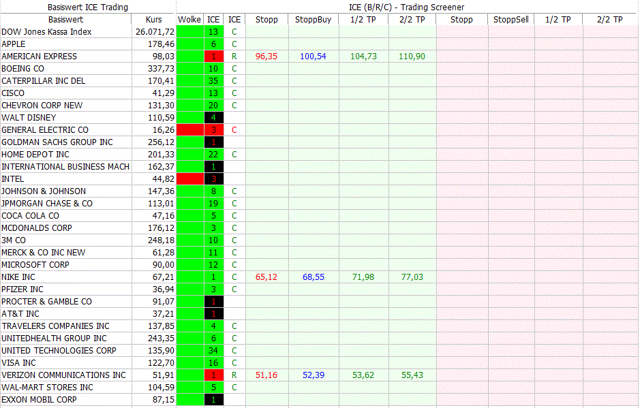Click WALT DISNEY in the list
This screenshot has height=408, width=640.
coord(29,118)
